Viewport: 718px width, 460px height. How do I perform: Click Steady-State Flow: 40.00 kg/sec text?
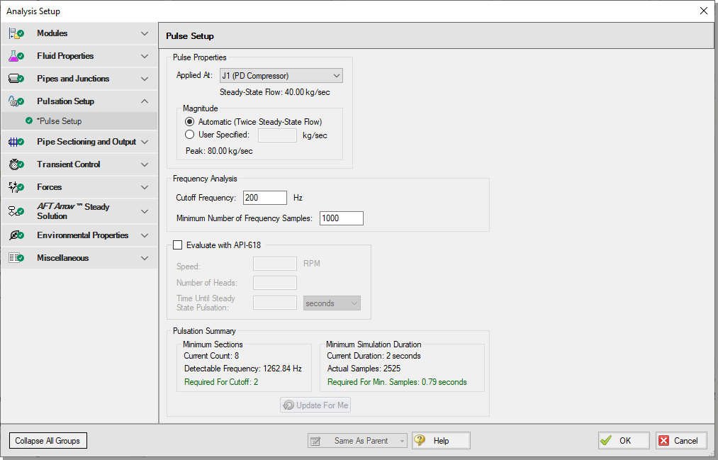pyautogui.click(x=275, y=92)
